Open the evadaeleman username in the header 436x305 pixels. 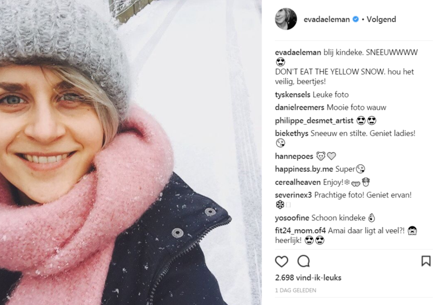click(x=326, y=19)
